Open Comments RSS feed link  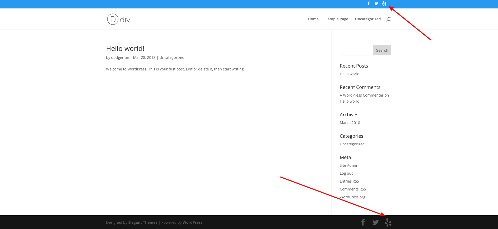click(x=353, y=189)
